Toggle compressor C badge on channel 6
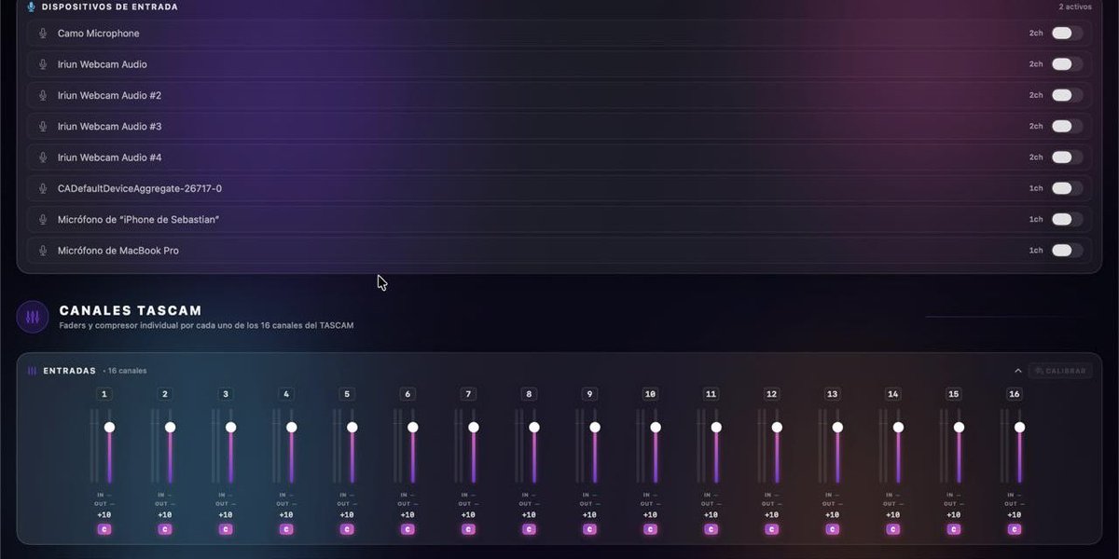The image size is (1119, 559). (x=408, y=529)
